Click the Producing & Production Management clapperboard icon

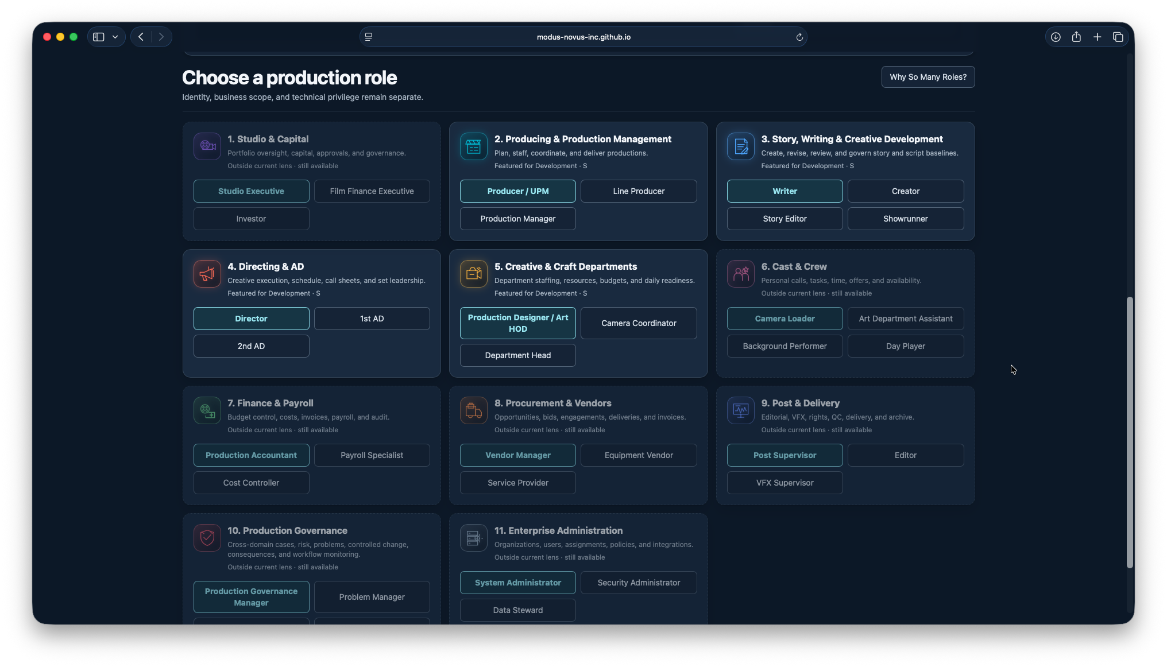click(x=474, y=146)
